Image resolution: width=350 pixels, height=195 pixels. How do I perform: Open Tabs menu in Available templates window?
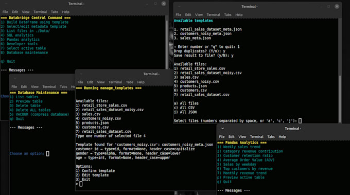coord(227,15)
